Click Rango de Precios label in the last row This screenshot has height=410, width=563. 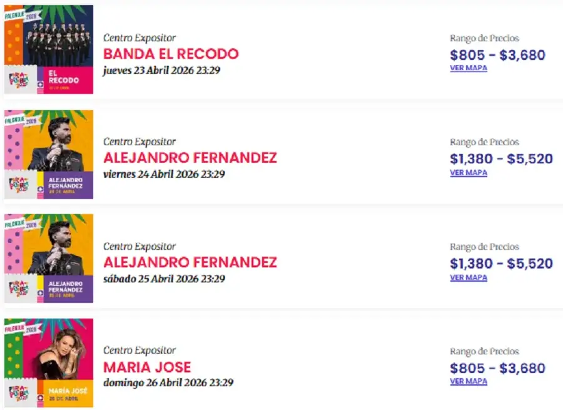point(485,351)
